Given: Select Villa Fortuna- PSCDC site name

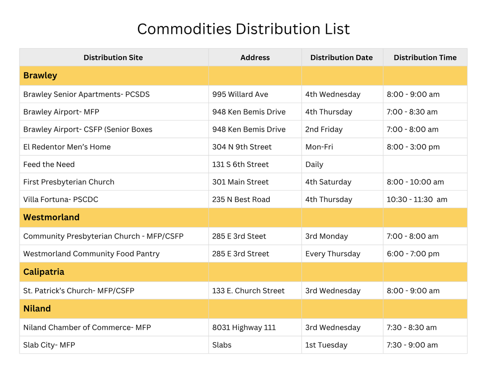Looking at the screenshot, I should click(x=61, y=200).
